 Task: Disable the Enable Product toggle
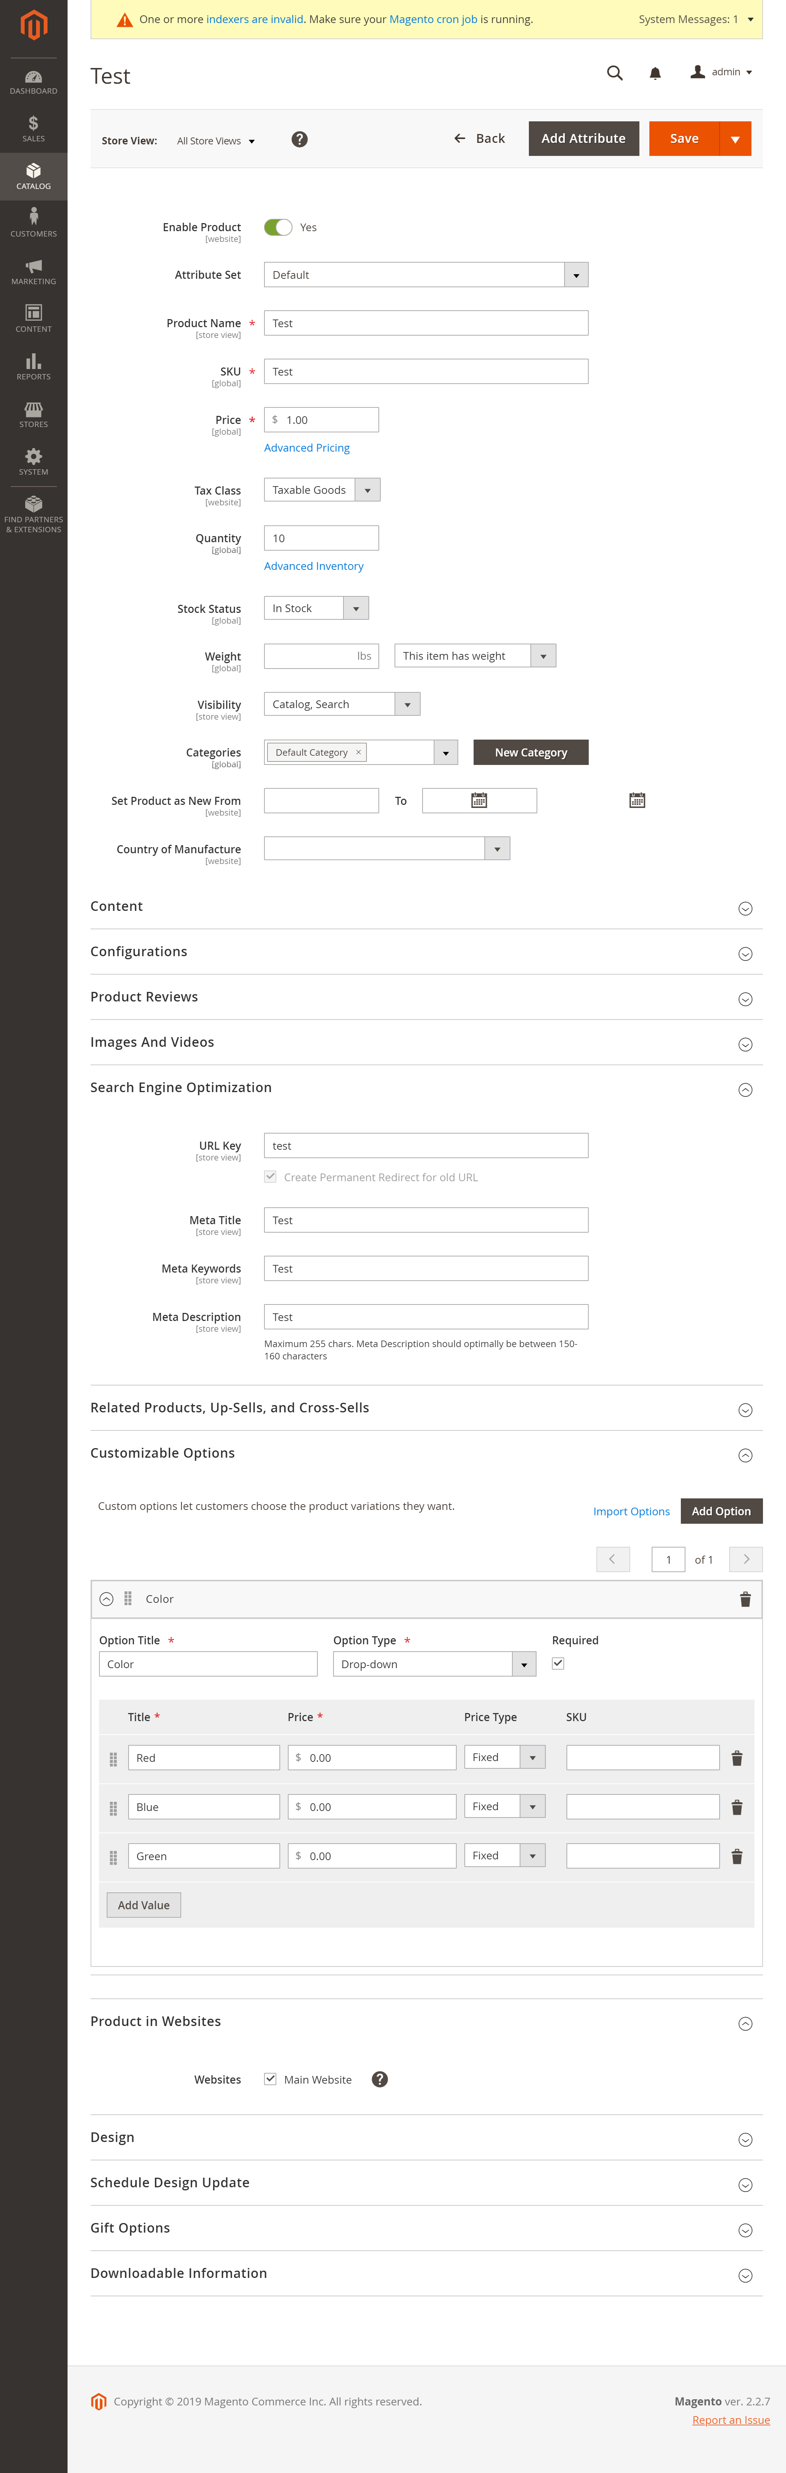278,227
